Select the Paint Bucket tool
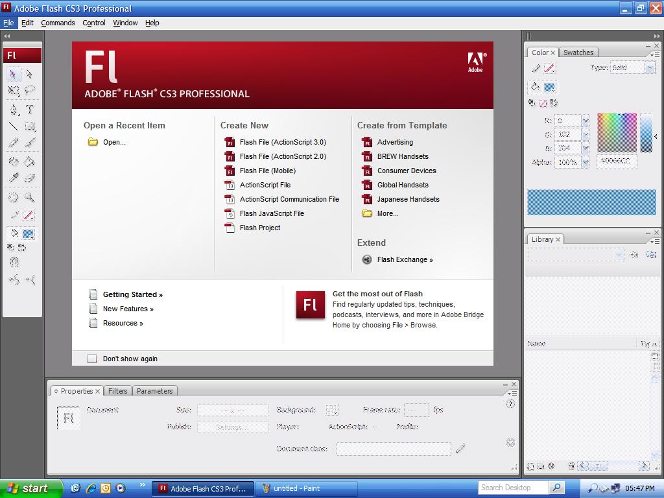This screenshot has width=664, height=498. tap(29, 161)
